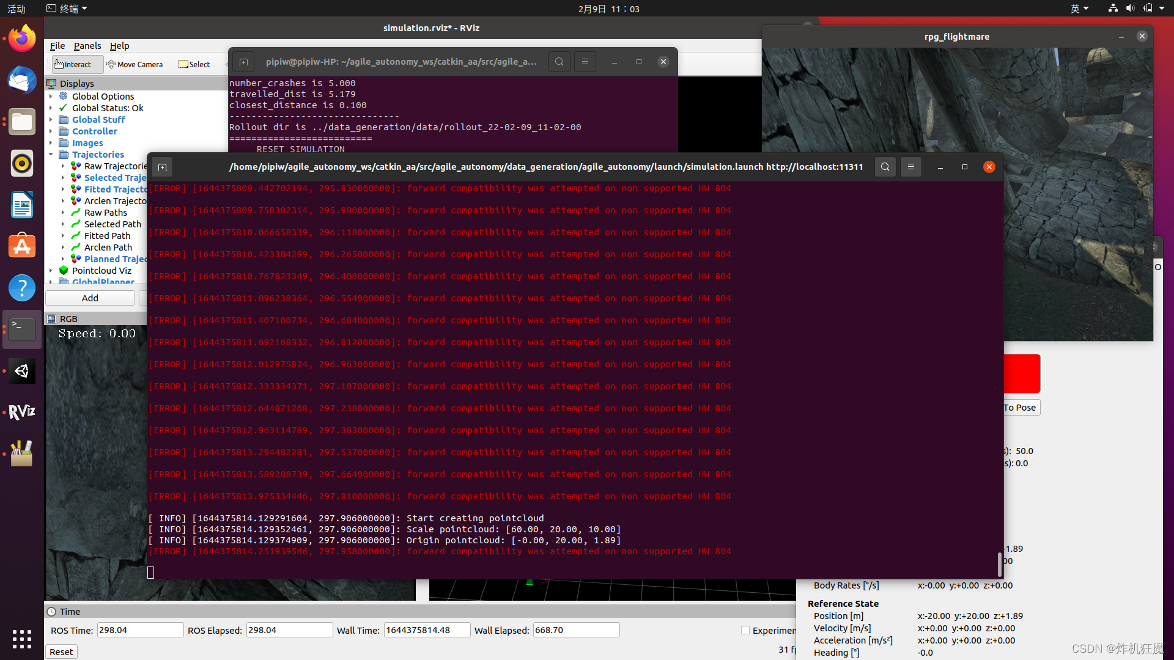Show the applications grid in the dock

point(22,639)
